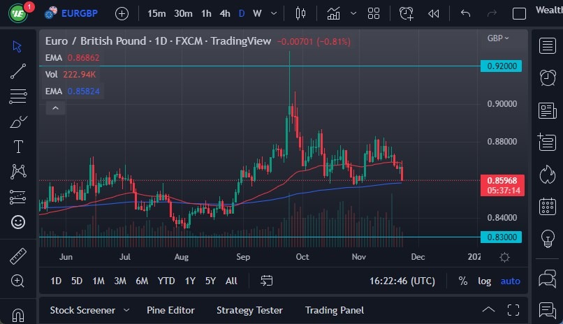Viewport: 563px width, 324px height.
Task: Select the Text tool in left toolbar
Action: [x=18, y=147]
